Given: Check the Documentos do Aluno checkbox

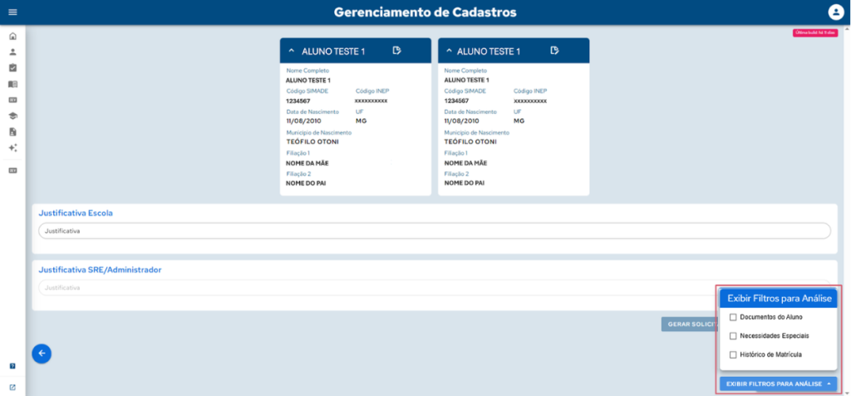Looking at the screenshot, I should coord(732,317).
